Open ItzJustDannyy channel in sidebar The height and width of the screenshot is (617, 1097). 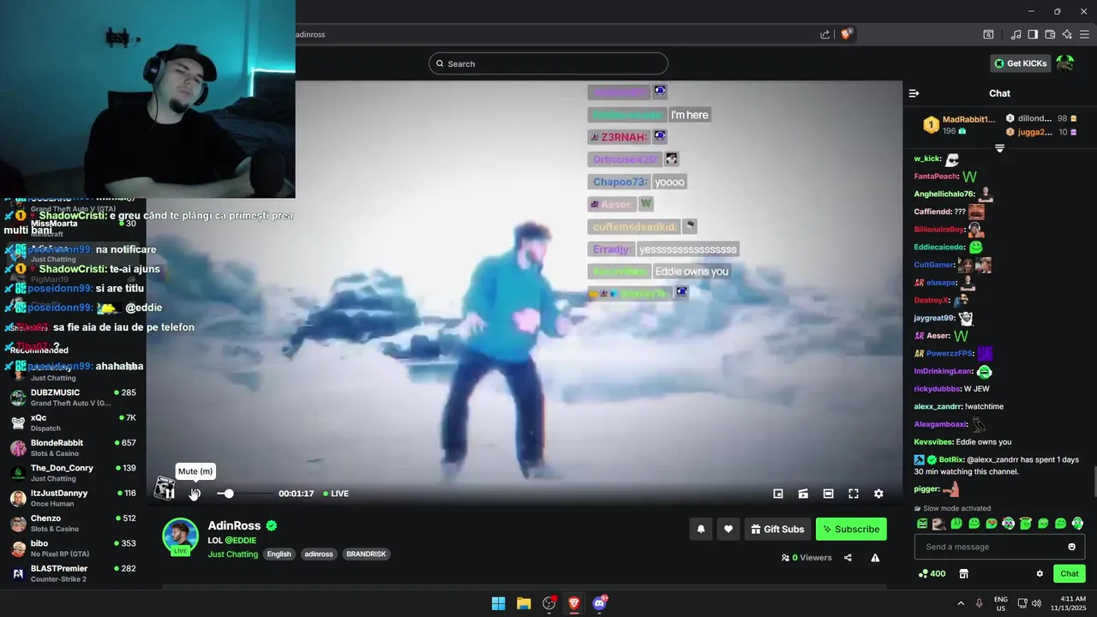(73, 498)
